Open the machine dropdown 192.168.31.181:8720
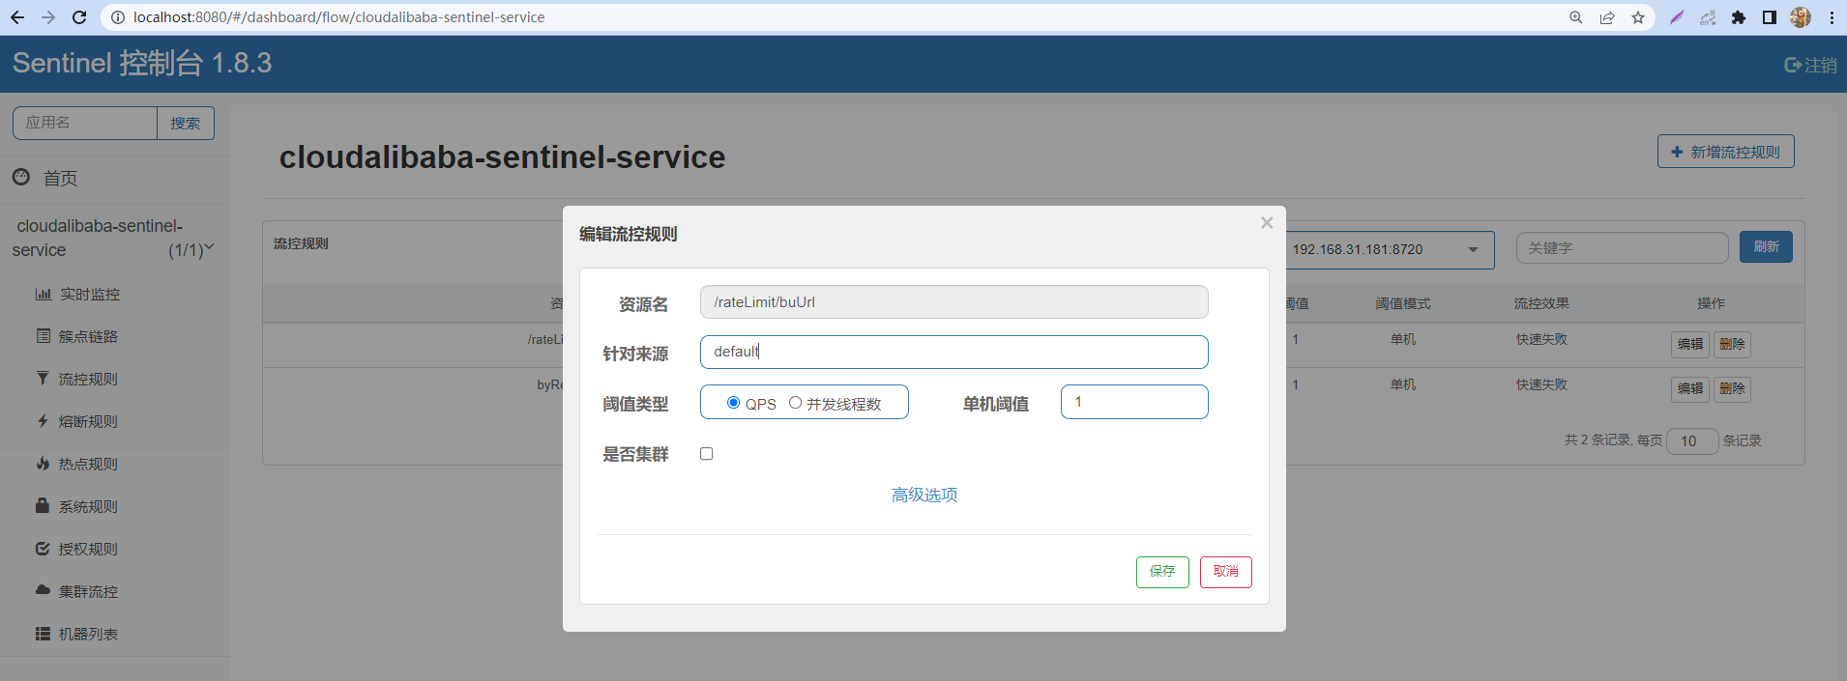 coord(1389,249)
